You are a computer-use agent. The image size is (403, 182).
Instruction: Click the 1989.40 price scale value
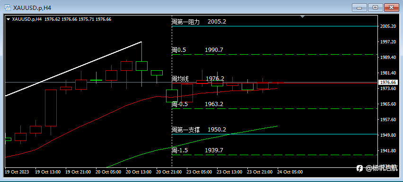388,58
